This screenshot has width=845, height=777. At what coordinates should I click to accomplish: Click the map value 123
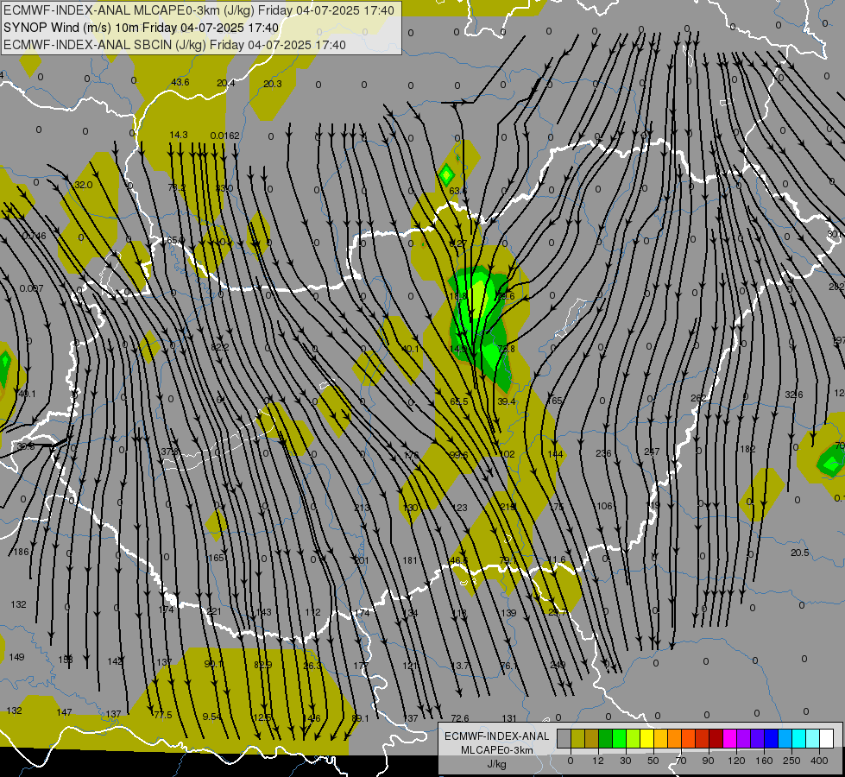coord(460,508)
